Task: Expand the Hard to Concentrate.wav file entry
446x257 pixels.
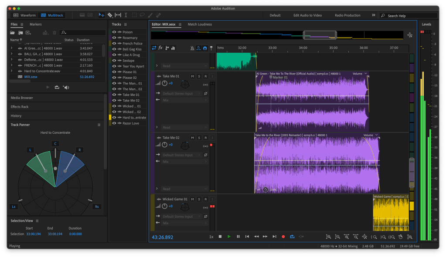Action: [x=12, y=71]
